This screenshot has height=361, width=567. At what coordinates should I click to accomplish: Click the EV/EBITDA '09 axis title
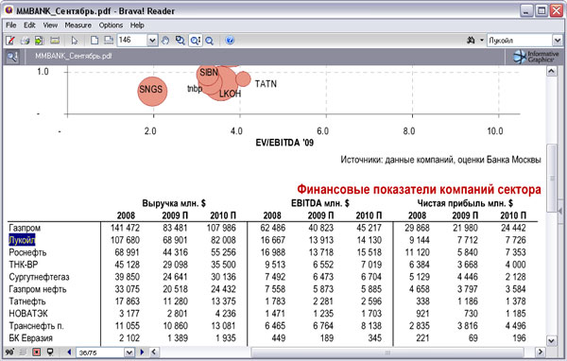coord(284,143)
